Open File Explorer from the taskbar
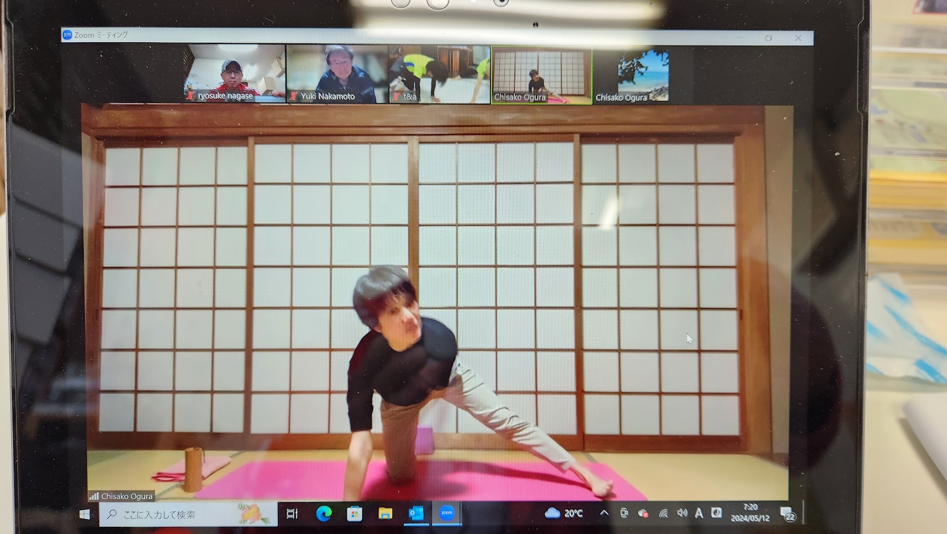 (385, 514)
